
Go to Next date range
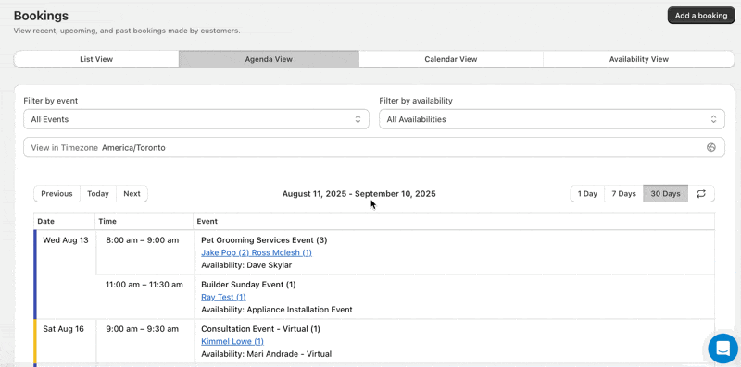[132, 193]
